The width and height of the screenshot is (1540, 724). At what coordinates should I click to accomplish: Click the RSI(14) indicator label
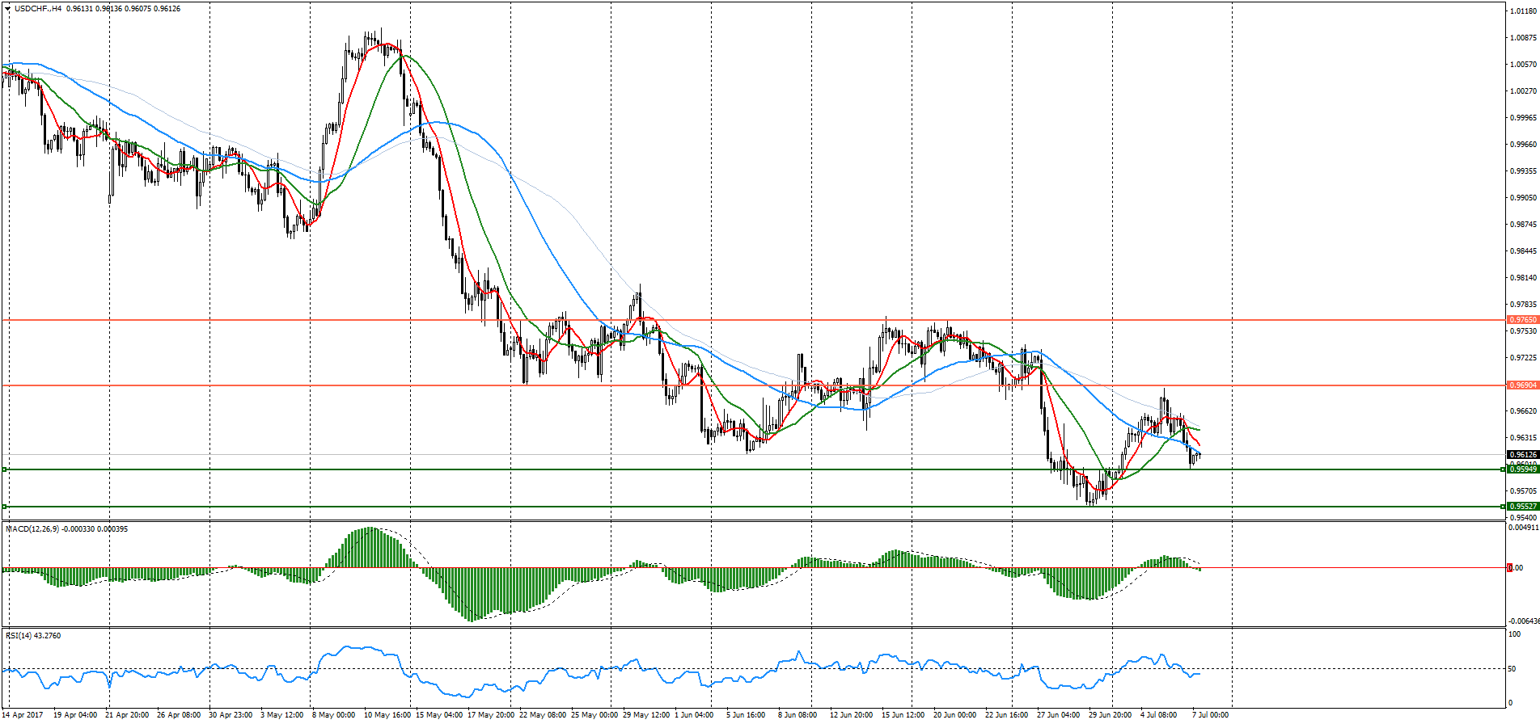(21, 636)
